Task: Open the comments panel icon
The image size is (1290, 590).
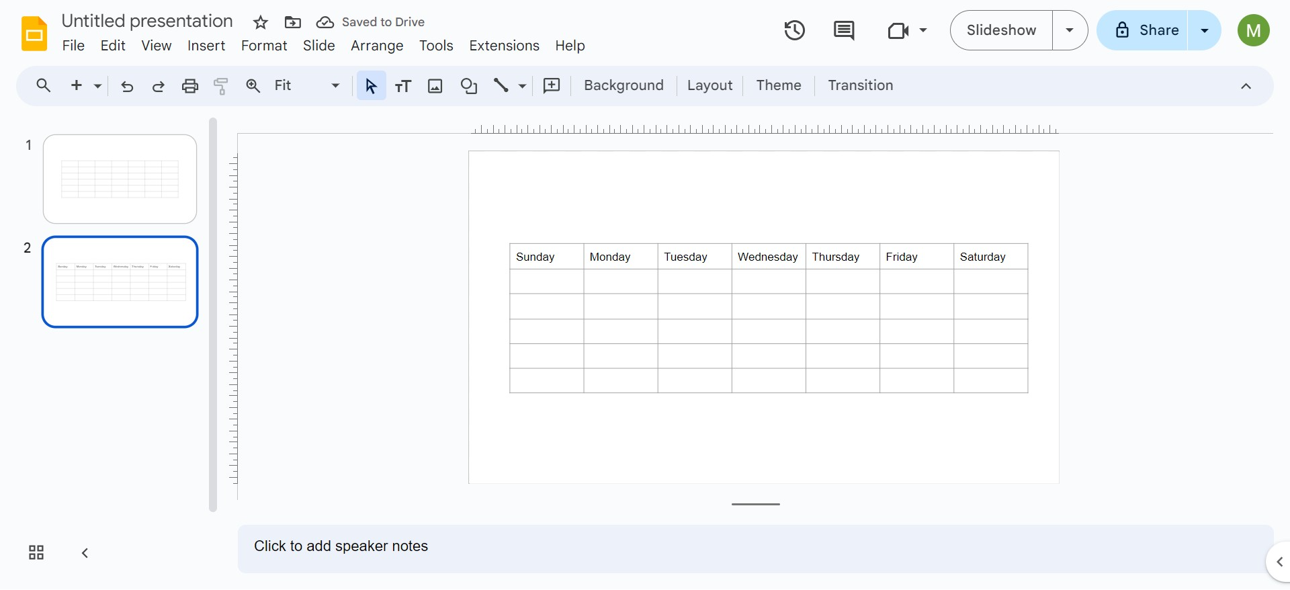Action: tap(843, 30)
